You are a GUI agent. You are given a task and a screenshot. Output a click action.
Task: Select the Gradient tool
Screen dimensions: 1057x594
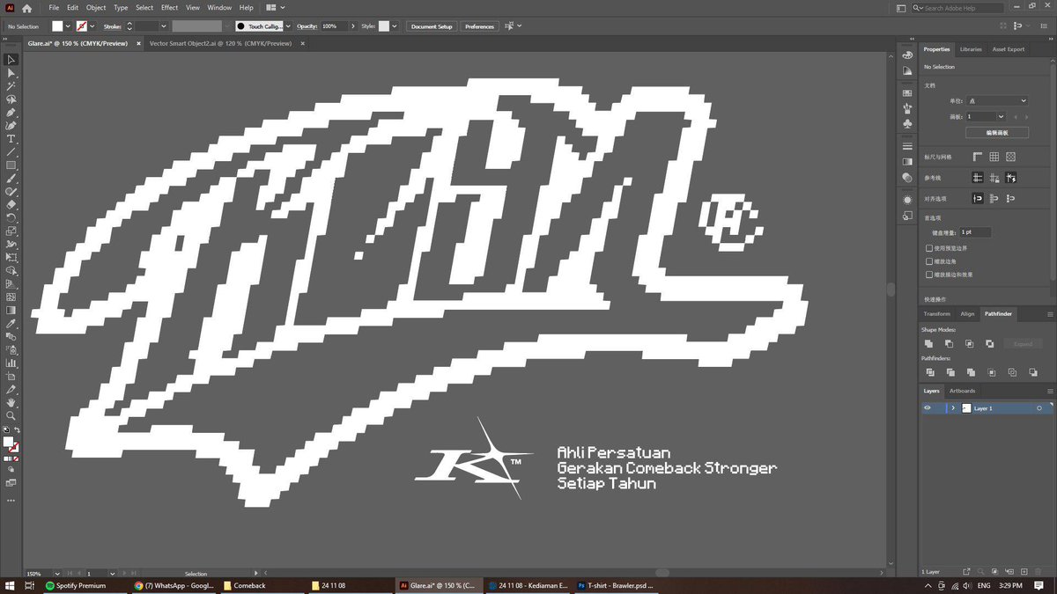coord(11,310)
